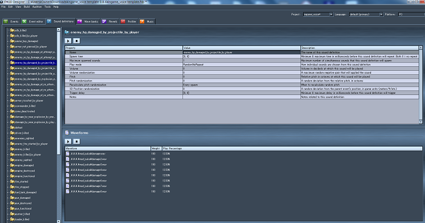Image resolution: width=425 pixels, height=223 pixels.
Task: Expand the ally_killed_by_player tree node
Action: [8, 36]
